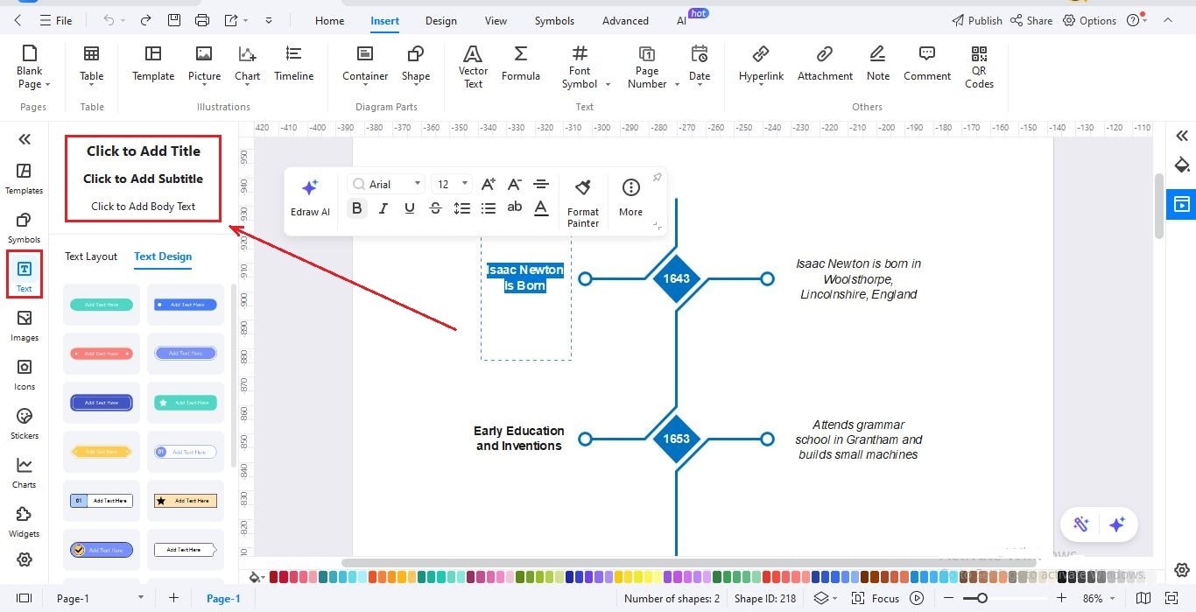Toggle underline on the selected text
The height and width of the screenshot is (612, 1196).
point(409,208)
